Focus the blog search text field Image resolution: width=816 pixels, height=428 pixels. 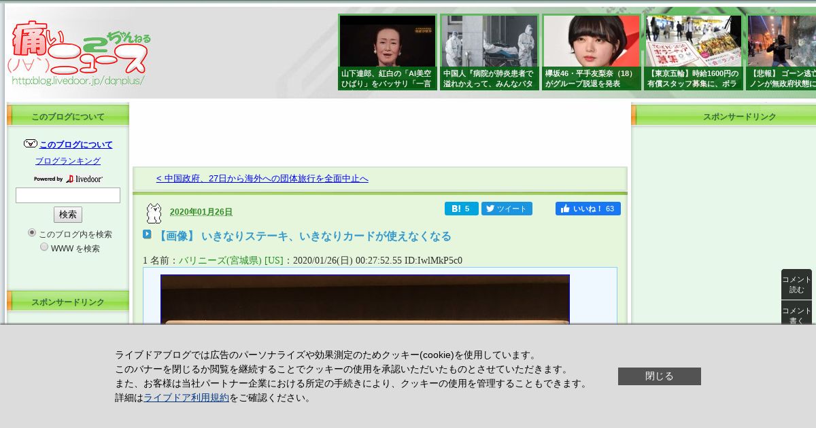point(68,196)
